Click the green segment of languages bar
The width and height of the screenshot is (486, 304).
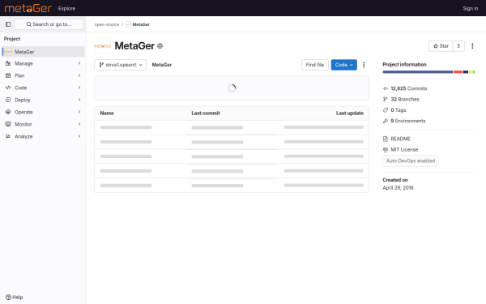tap(474, 72)
